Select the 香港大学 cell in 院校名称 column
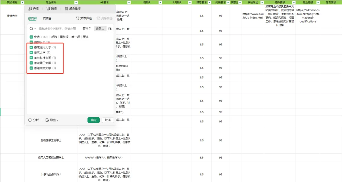The width and height of the screenshot is (342, 182). pos(12,16)
